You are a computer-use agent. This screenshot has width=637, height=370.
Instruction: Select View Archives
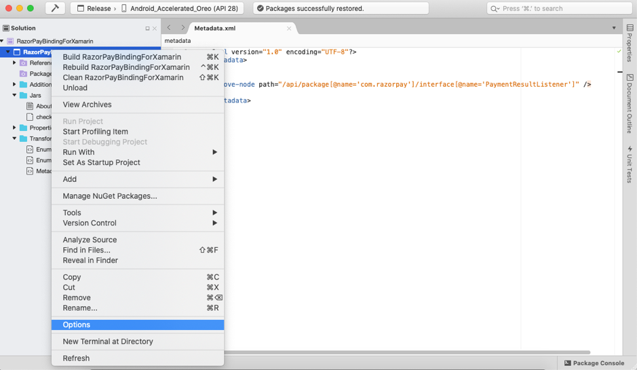[138, 105]
